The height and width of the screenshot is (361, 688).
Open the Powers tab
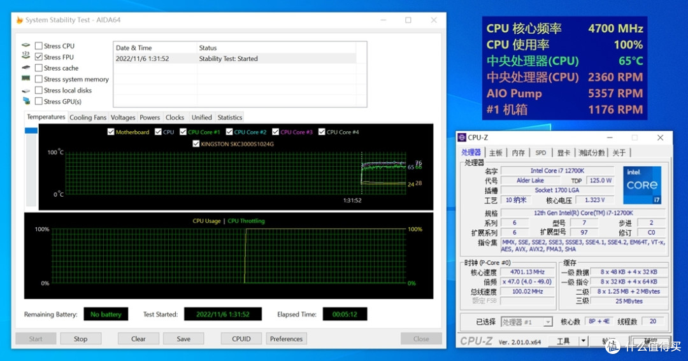pos(150,118)
